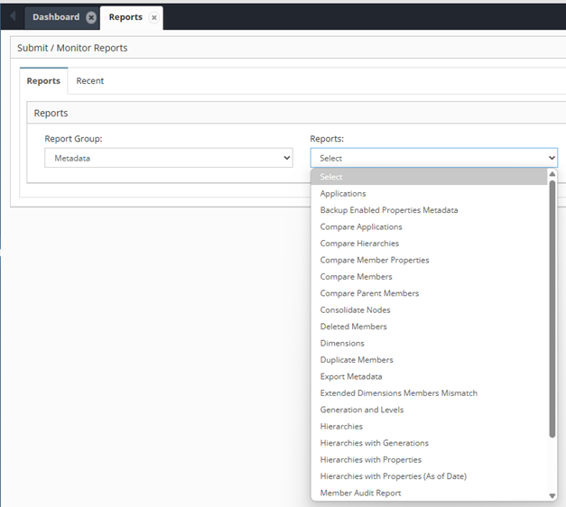Close the Reports tab with its x icon

[x=154, y=17]
